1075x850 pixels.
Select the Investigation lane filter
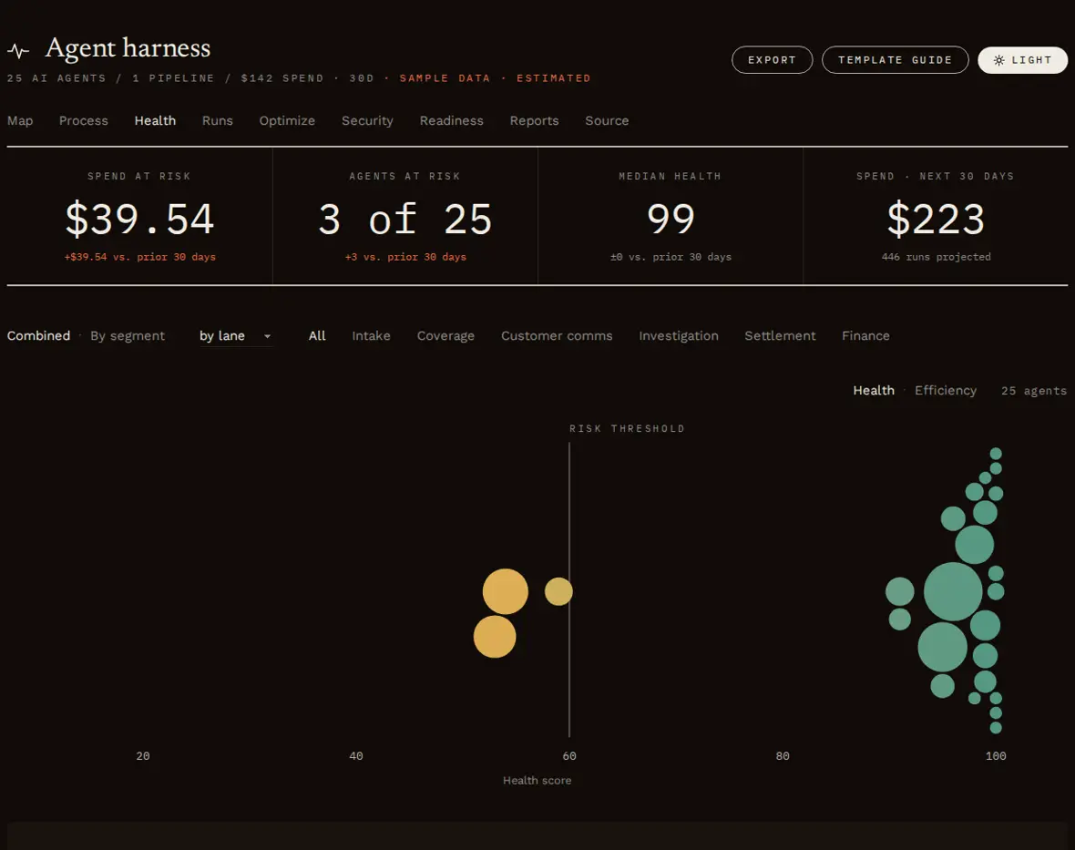[679, 336]
